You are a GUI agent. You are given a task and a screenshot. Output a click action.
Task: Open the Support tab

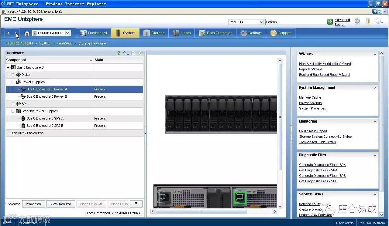tap(281, 33)
